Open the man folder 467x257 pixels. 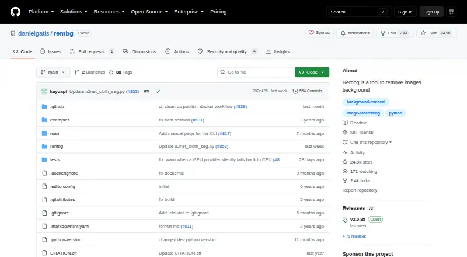tap(54, 134)
